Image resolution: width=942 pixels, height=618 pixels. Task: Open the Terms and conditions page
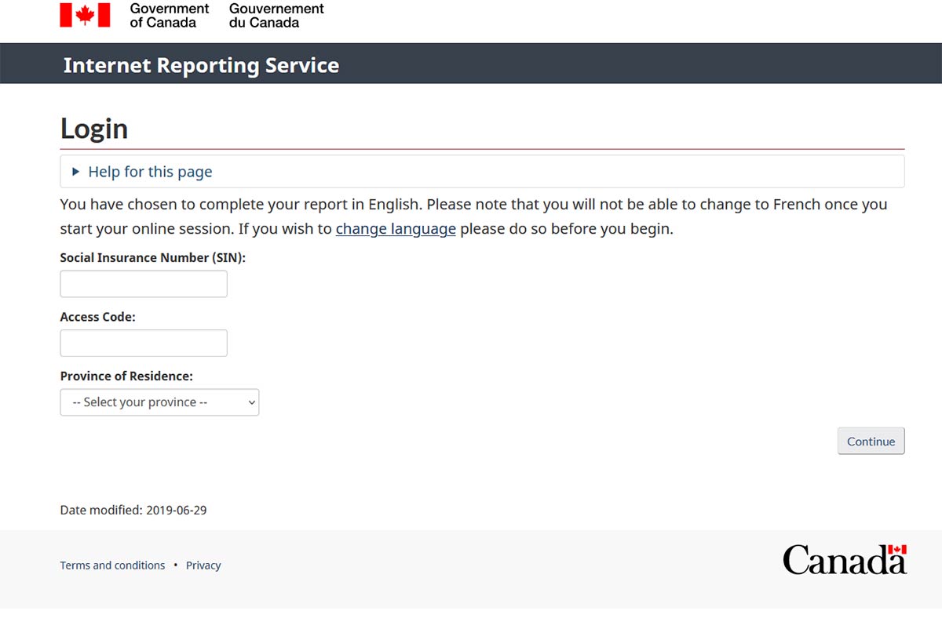(112, 565)
